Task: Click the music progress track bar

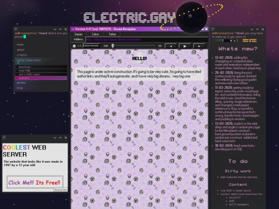Action: click(x=133, y=46)
